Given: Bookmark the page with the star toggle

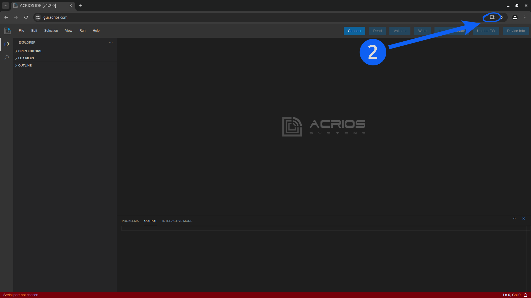Looking at the screenshot, I should click(502, 17).
